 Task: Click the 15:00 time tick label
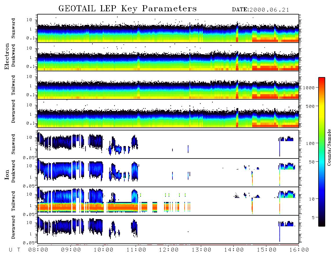tap(267, 250)
